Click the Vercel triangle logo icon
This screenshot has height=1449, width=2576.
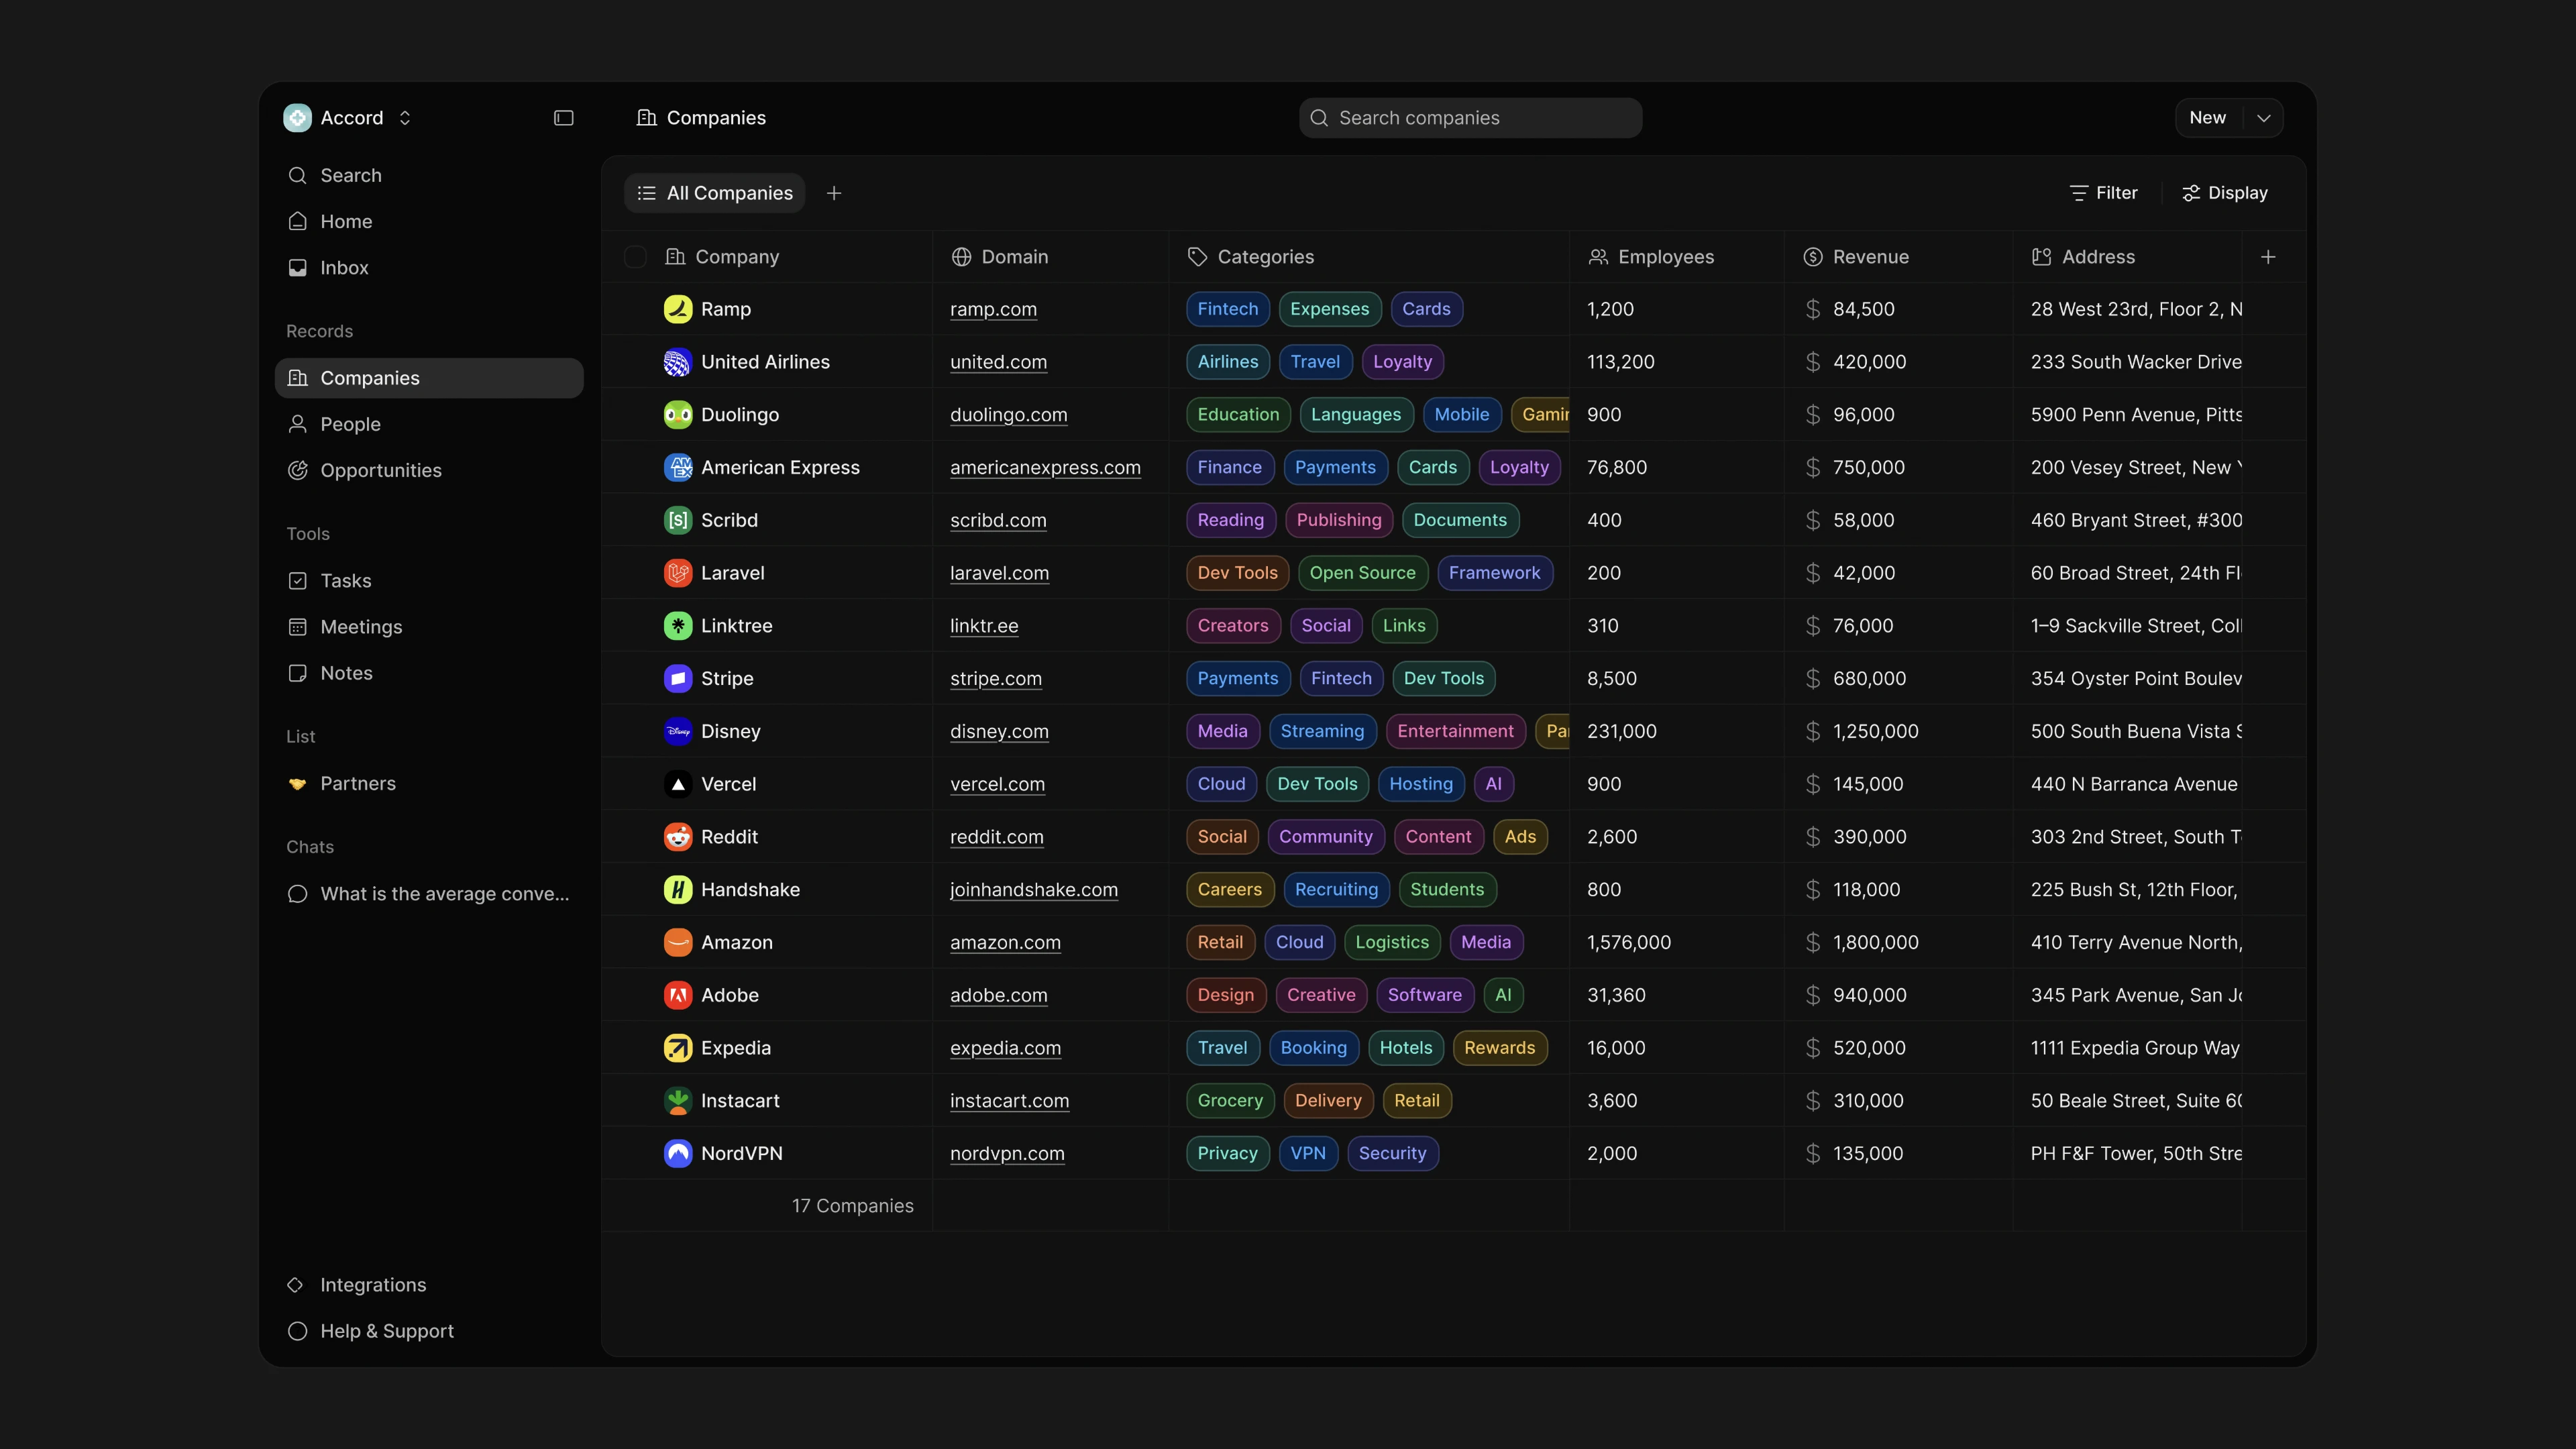[x=678, y=784]
